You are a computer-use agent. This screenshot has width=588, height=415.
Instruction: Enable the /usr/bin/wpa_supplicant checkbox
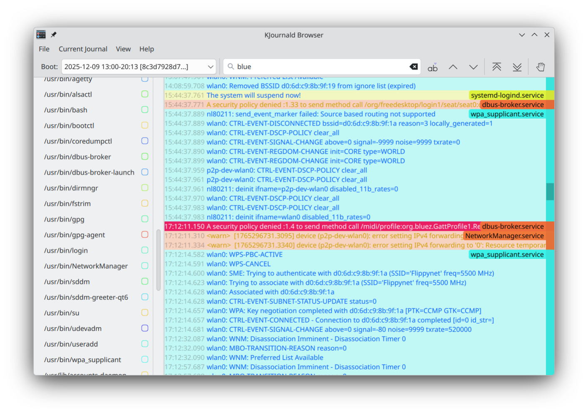coord(145,359)
